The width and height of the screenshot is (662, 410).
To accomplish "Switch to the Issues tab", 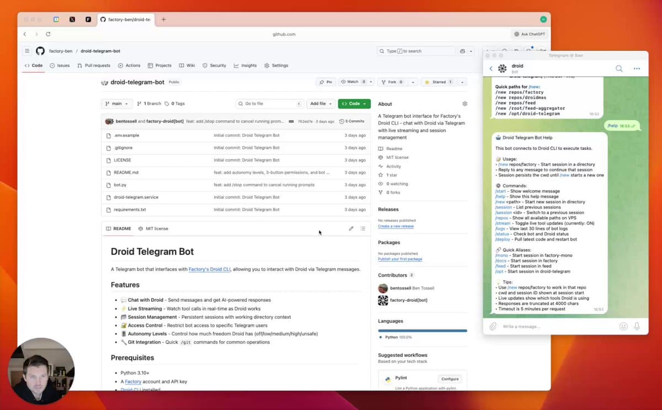I will [60, 65].
